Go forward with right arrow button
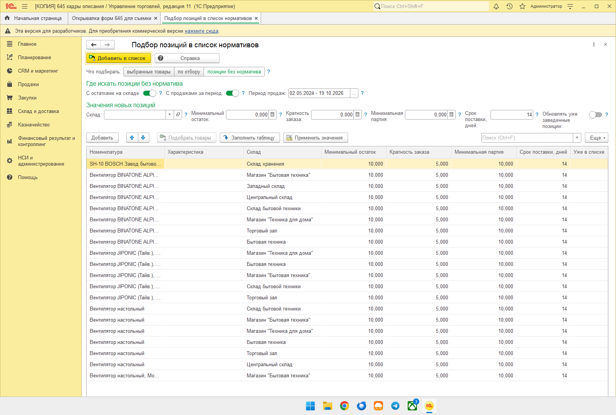Viewport: 616px width, 415px height. 107,45
